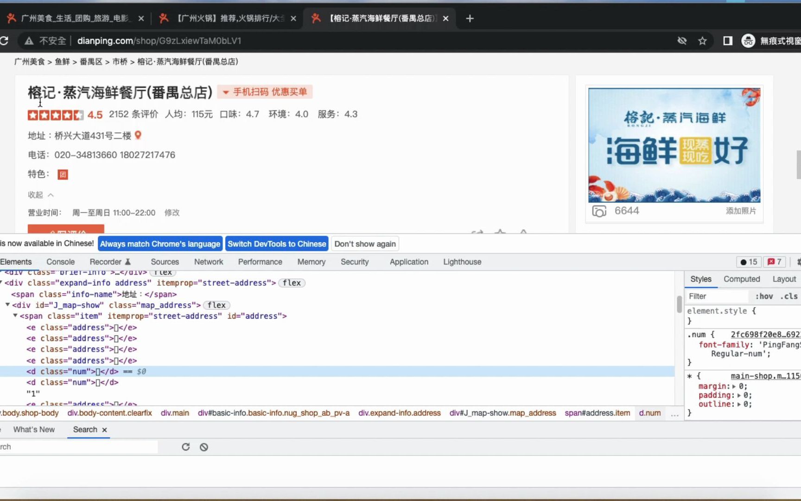
Task: Click the clear search results icon
Action: point(204,447)
